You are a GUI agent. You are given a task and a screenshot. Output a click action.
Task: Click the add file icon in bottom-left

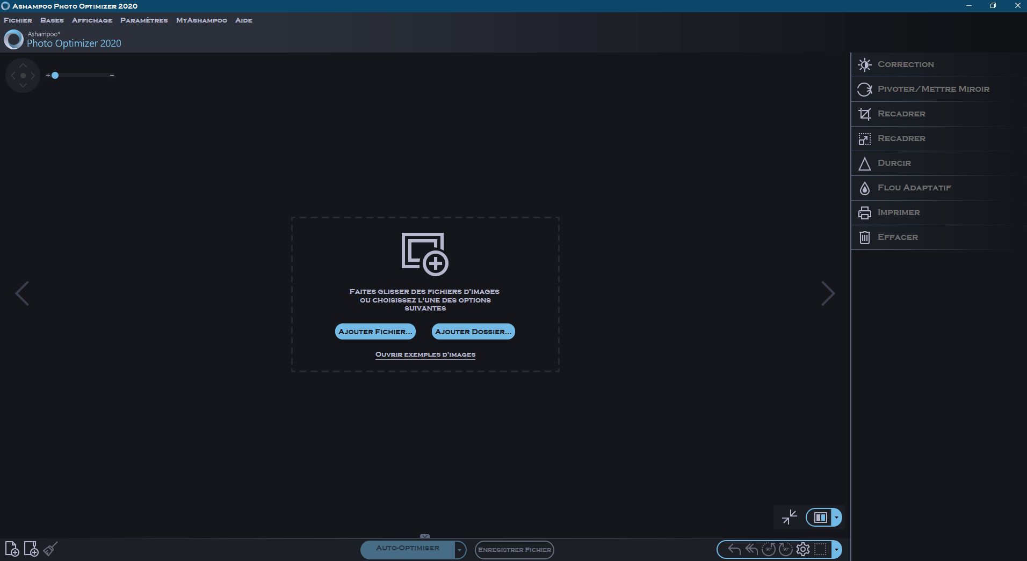pos(12,549)
